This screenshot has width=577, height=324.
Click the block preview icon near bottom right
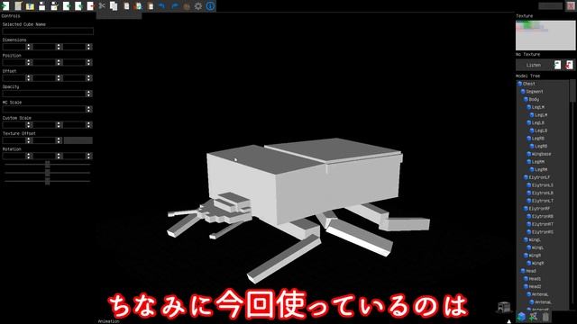pos(503,308)
